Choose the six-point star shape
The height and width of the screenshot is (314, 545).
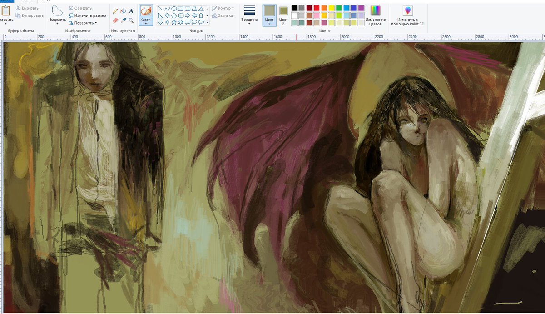pyautogui.click(x=181, y=22)
